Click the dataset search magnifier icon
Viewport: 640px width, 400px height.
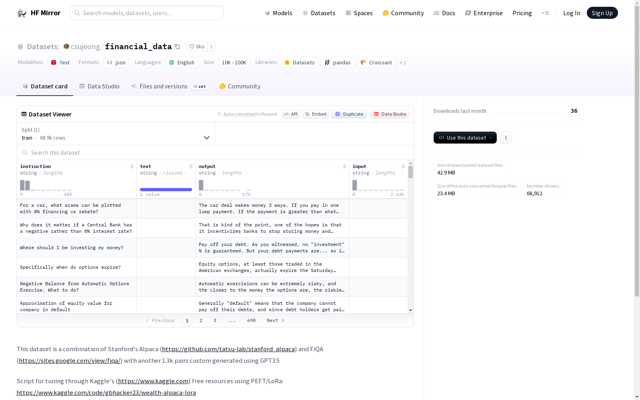coord(25,152)
